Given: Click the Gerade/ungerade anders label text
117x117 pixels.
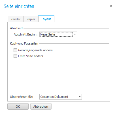Looking at the screenshot, I should [x=35, y=50].
